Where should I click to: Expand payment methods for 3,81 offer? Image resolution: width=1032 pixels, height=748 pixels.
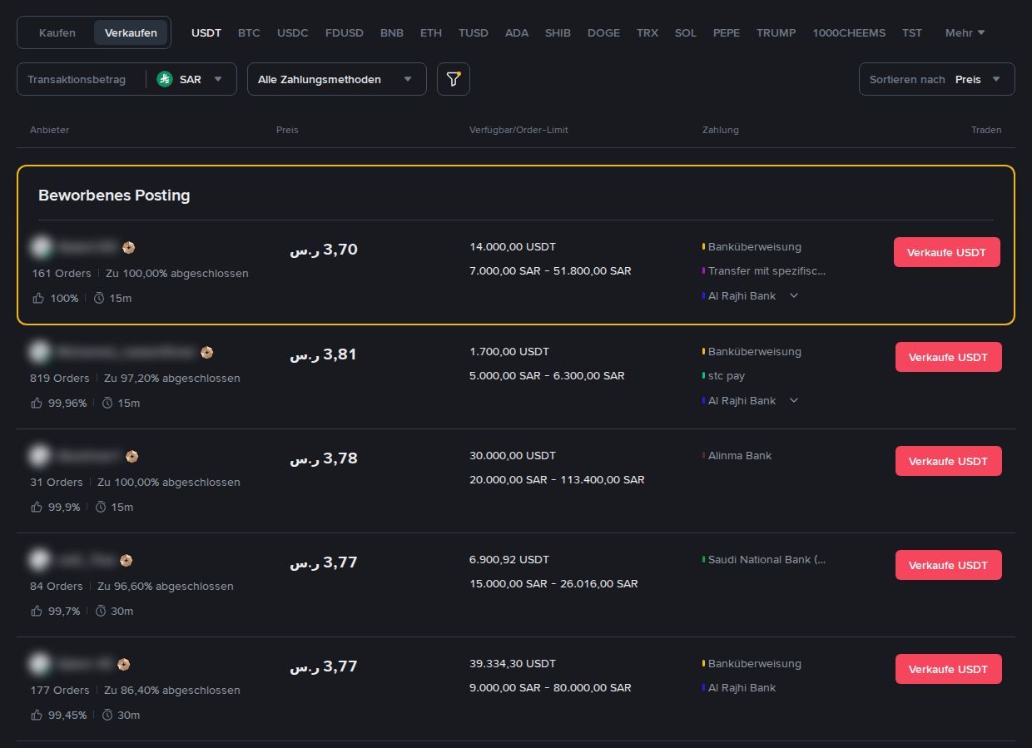794,400
